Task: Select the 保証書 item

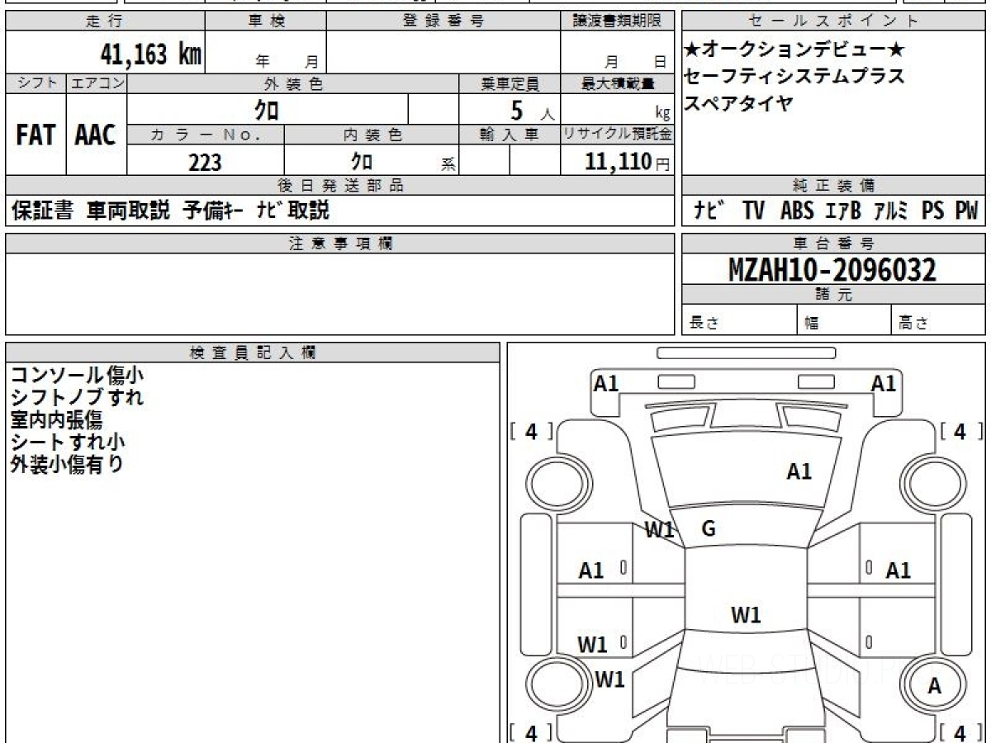Action: click(43, 211)
